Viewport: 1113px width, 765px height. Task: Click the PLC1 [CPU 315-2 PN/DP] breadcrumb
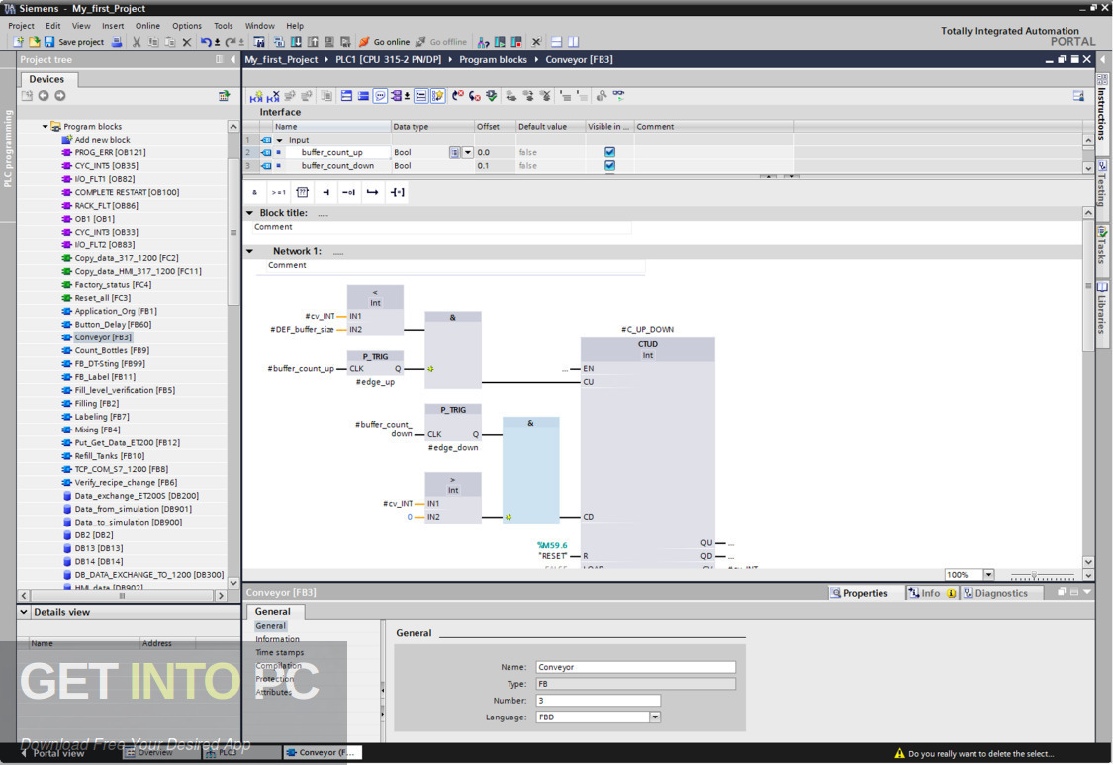[x=388, y=59]
